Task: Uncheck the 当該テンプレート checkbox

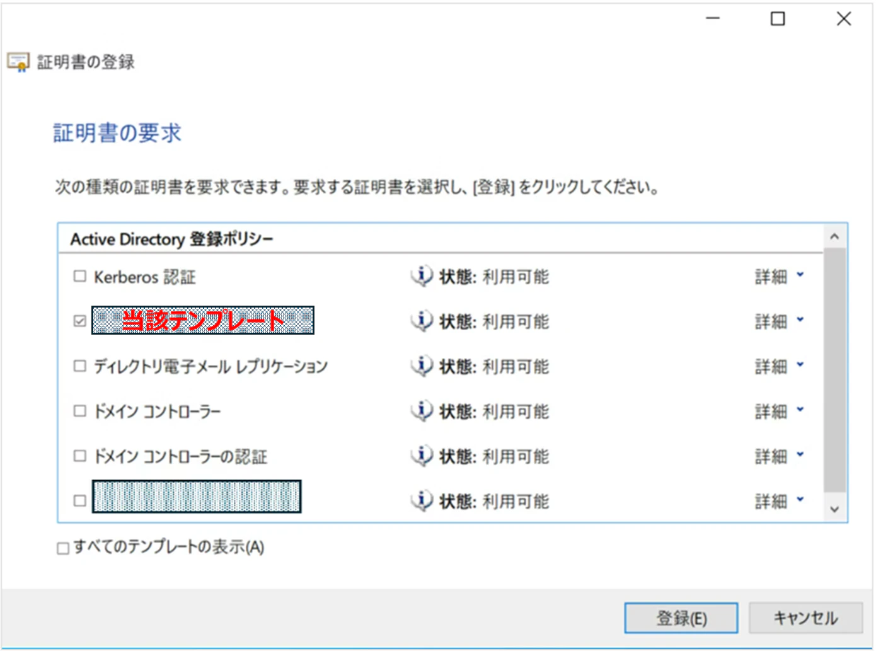Action: click(x=79, y=321)
